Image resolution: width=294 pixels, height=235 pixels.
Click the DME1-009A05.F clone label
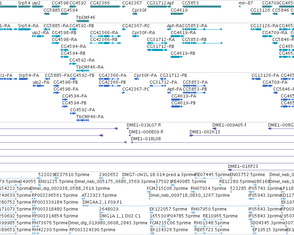click(x=229, y=125)
